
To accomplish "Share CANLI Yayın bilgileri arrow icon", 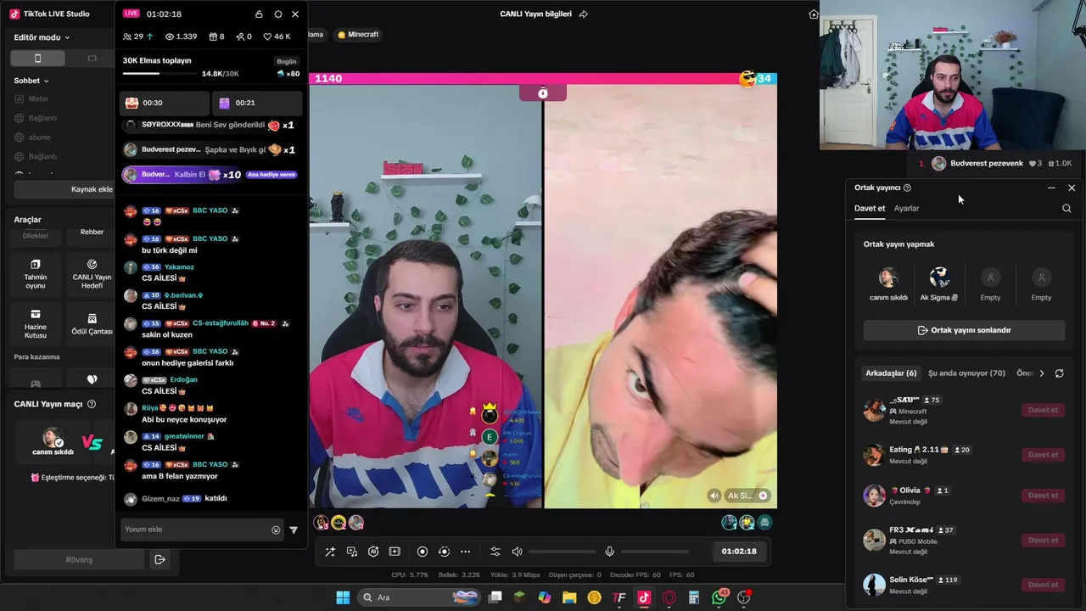I will [x=583, y=14].
